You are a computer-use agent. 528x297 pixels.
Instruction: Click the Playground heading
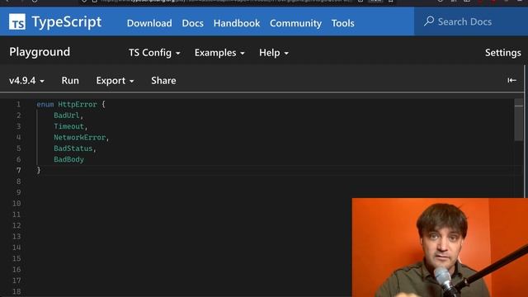point(40,52)
